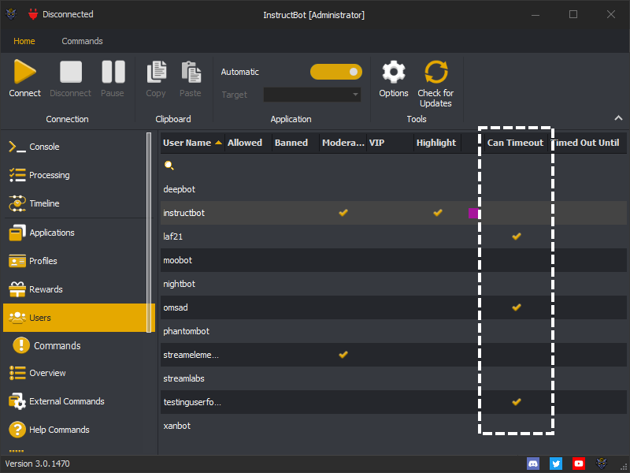
Task: Click the InstructBot logo in title bar
Action: (x=11, y=14)
